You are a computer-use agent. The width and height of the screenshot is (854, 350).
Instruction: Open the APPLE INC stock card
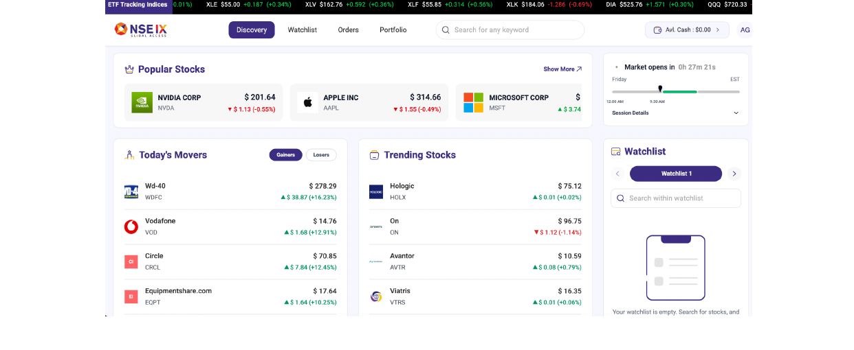tap(369, 102)
